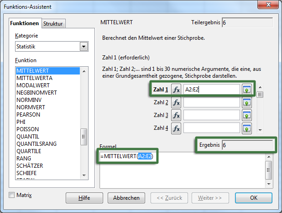
Task: Click the shrink icon for Zahl 1
Action: click(x=247, y=90)
